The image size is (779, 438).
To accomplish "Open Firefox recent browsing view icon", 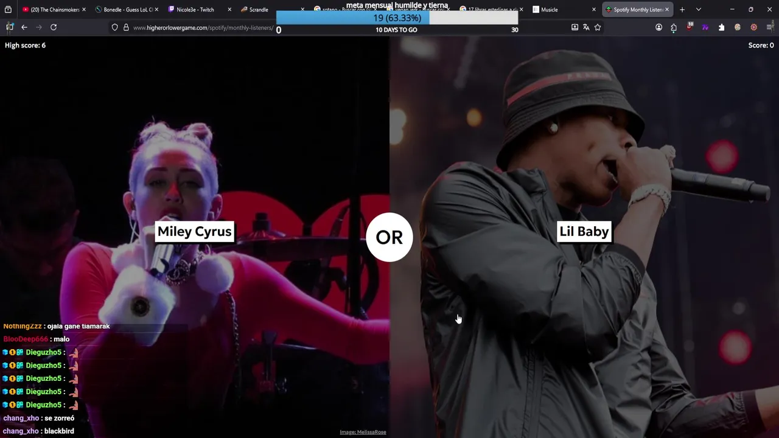I will coord(8,10).
